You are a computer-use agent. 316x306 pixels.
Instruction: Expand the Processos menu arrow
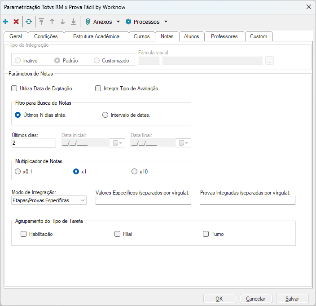tap(166, 22)
